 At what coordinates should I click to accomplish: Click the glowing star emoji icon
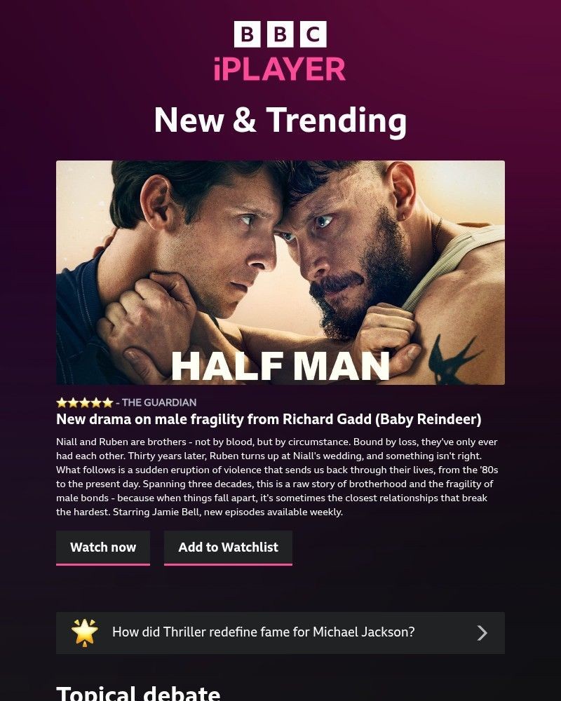coord(85,632)
